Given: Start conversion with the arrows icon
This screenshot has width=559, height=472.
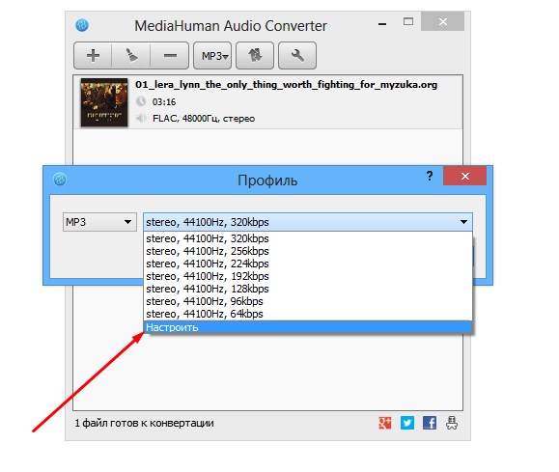Looking at the screenshot, I should click(255, 56).
